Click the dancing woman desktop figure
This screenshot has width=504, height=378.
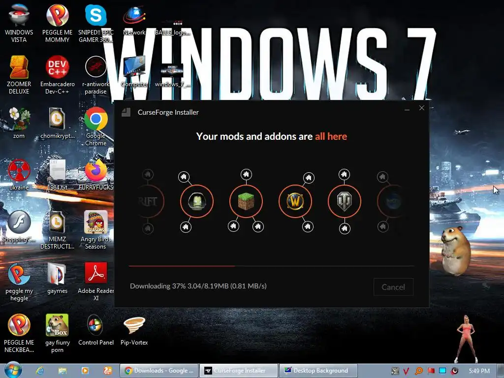click(466, 339)
